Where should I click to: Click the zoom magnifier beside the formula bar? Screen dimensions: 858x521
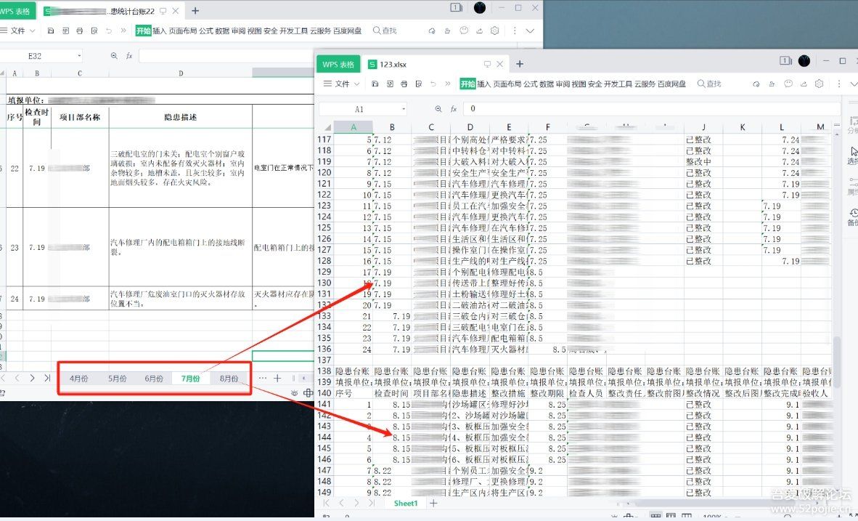point(438,108)
